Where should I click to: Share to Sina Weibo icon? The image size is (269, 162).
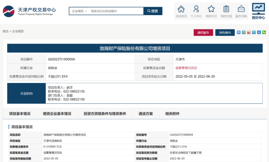pyautogui.click(x=249, y=32)
